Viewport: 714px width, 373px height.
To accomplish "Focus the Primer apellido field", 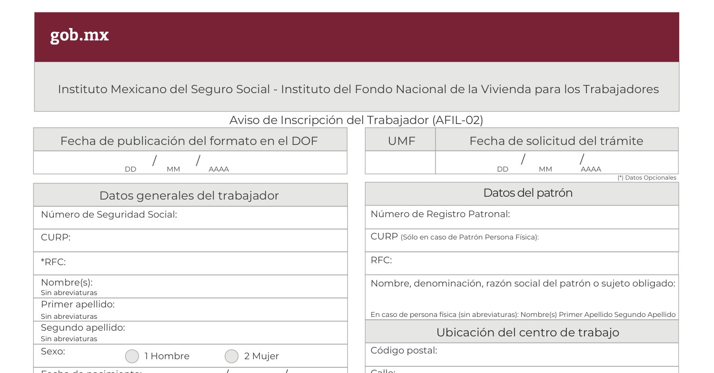I will click(228, 309).
